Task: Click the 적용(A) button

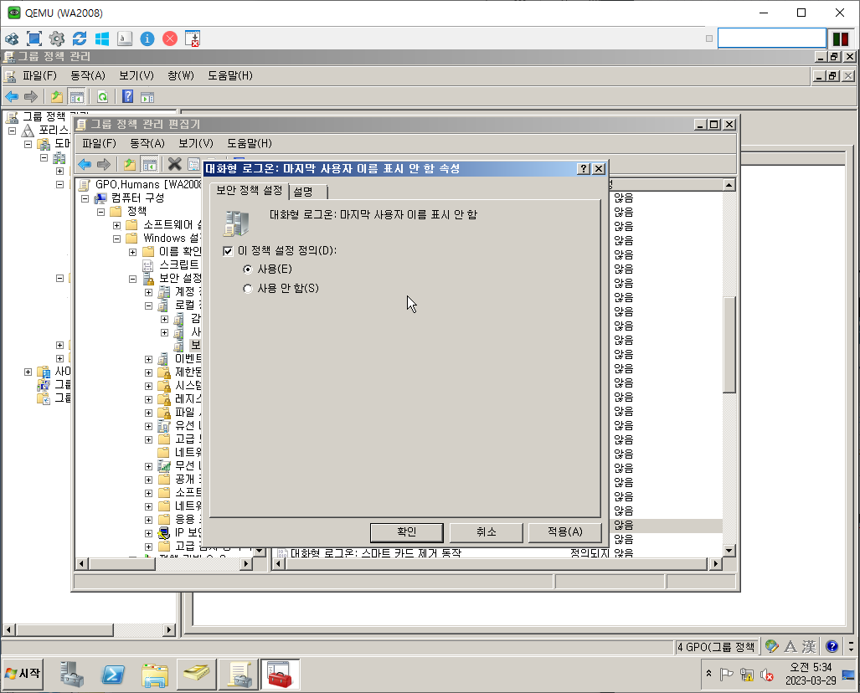Action: 565,531
